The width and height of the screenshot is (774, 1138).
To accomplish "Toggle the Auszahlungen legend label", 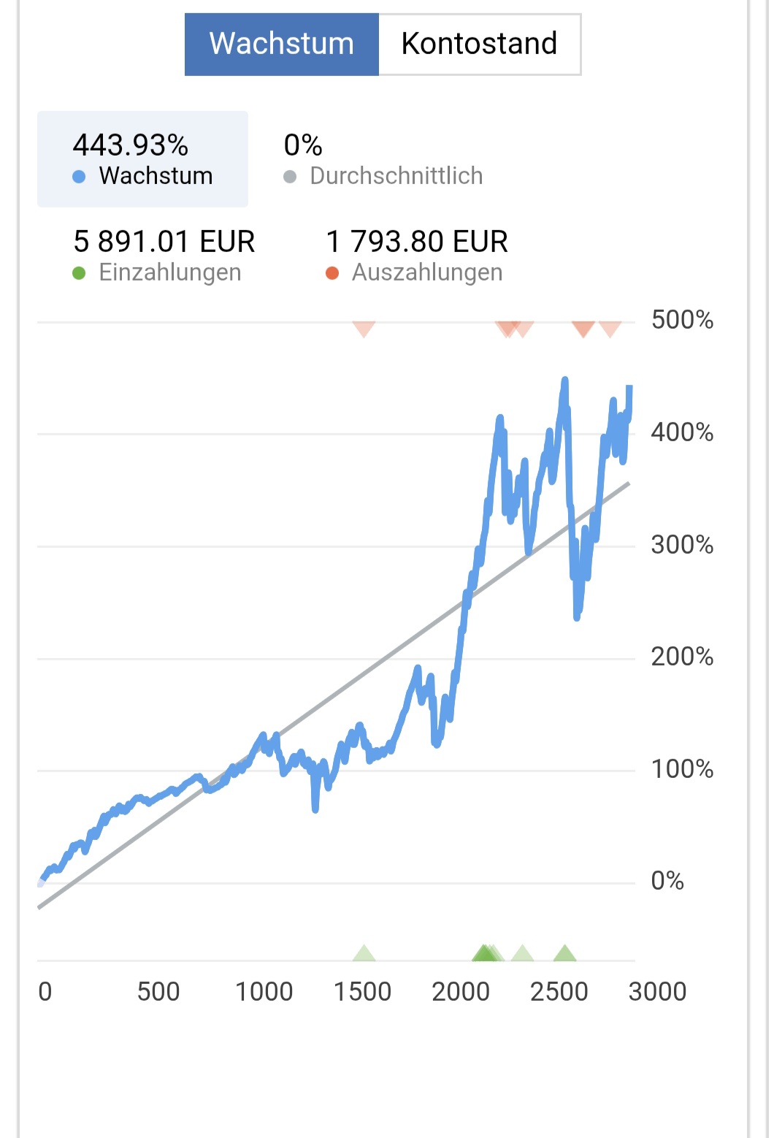I will point(426,272).
